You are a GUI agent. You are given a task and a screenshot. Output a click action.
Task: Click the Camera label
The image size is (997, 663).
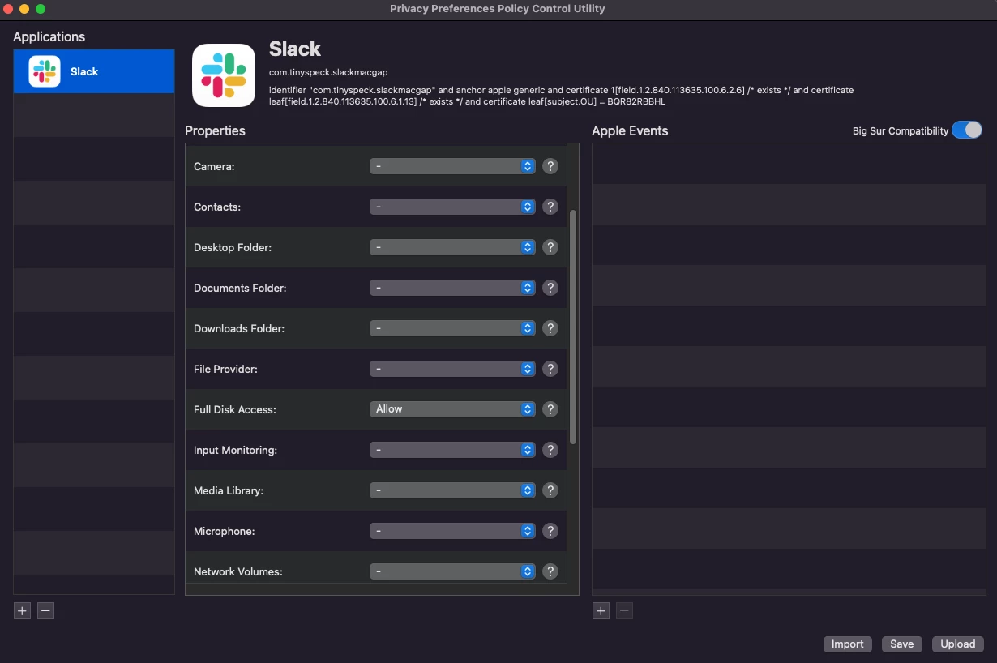[214, 166]
